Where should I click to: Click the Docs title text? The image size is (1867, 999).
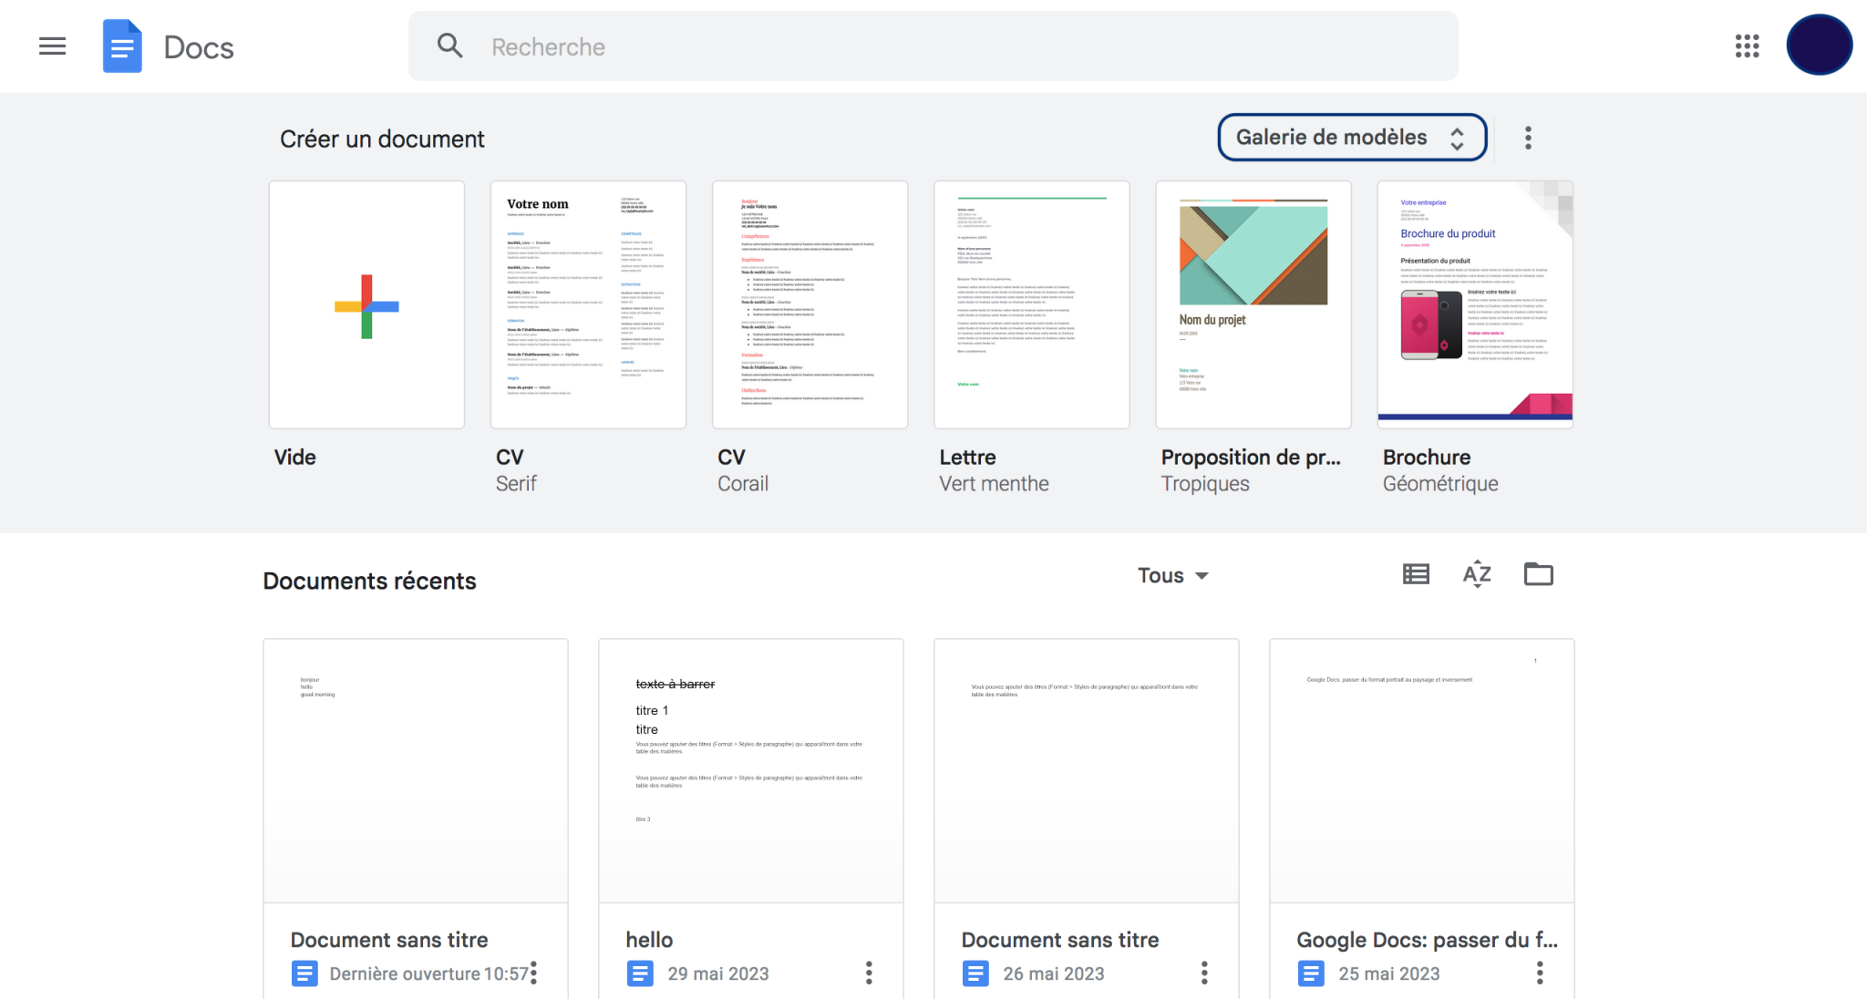click(x=199, y=47)
